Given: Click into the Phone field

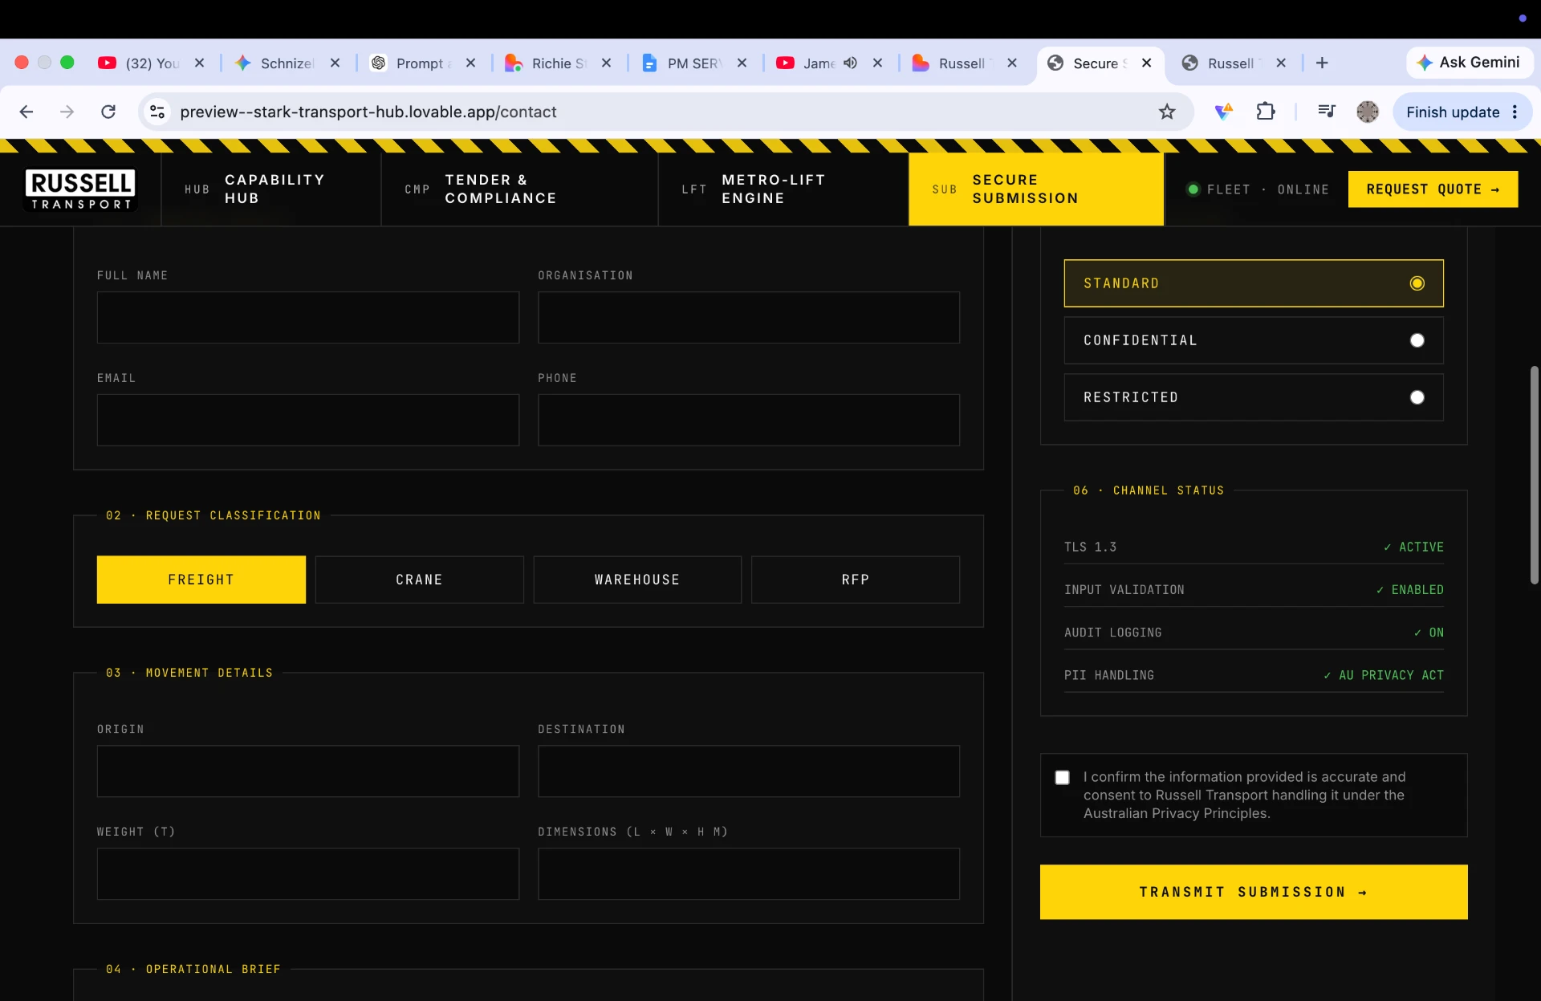Looking at the screenshot, I should 749,420.
